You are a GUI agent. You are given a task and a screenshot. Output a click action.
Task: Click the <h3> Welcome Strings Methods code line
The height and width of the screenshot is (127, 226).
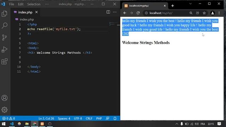(60, 53)
